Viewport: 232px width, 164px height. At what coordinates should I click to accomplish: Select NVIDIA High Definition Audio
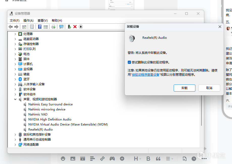50,119
